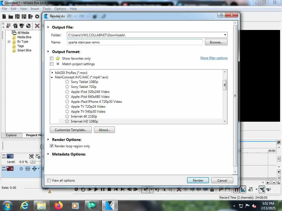Click the Render As toolbar icon
The width and height of the screenshot is (282, 211).
[x=30, y=17]
